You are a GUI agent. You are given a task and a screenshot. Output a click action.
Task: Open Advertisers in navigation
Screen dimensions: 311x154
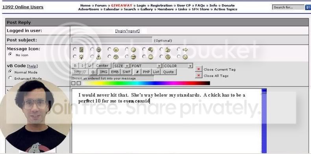tap(89, 9)
